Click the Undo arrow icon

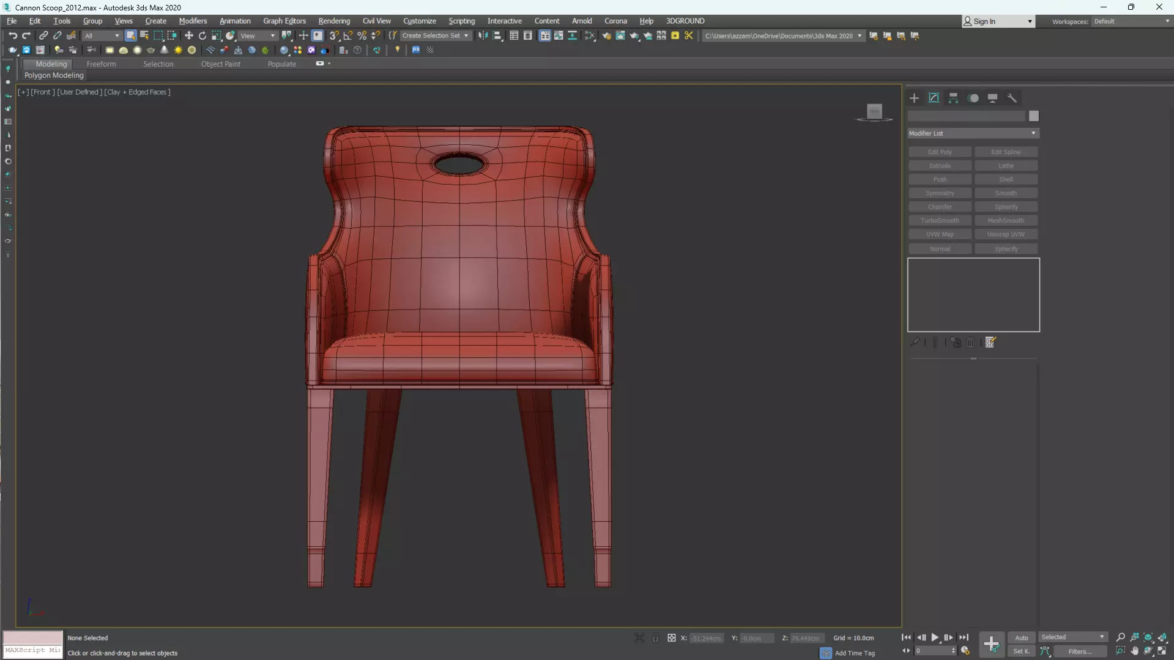point(12,35)
